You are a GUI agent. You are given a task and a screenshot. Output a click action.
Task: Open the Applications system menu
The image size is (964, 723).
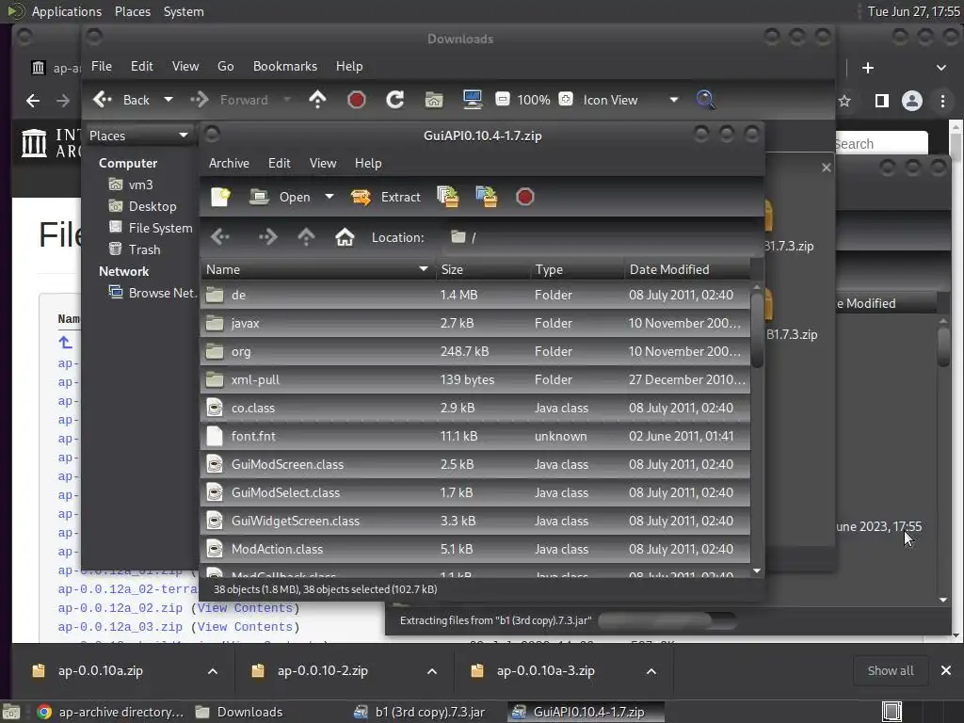(67, 11)
